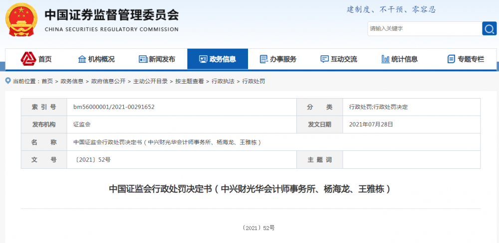Open the 统计信息 navigation tab
Screen dimensions: 499x243
pyautogui.click(x=399, y=59)
